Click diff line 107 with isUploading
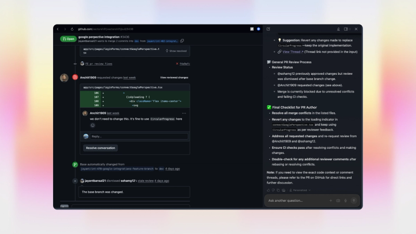 (x=135, y=97)
